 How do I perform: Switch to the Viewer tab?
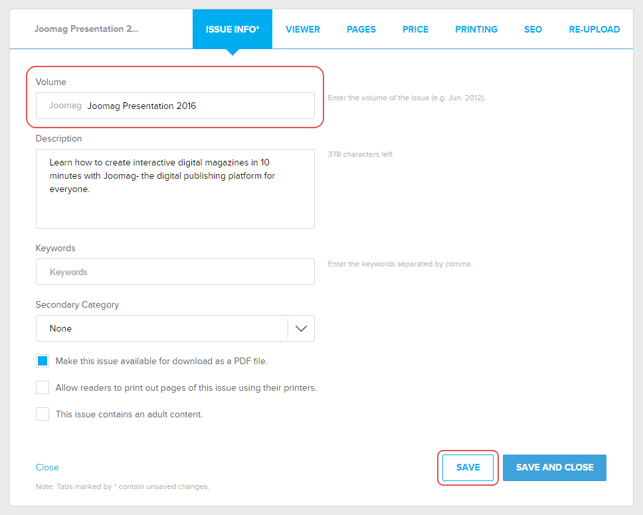click(302, 29)
